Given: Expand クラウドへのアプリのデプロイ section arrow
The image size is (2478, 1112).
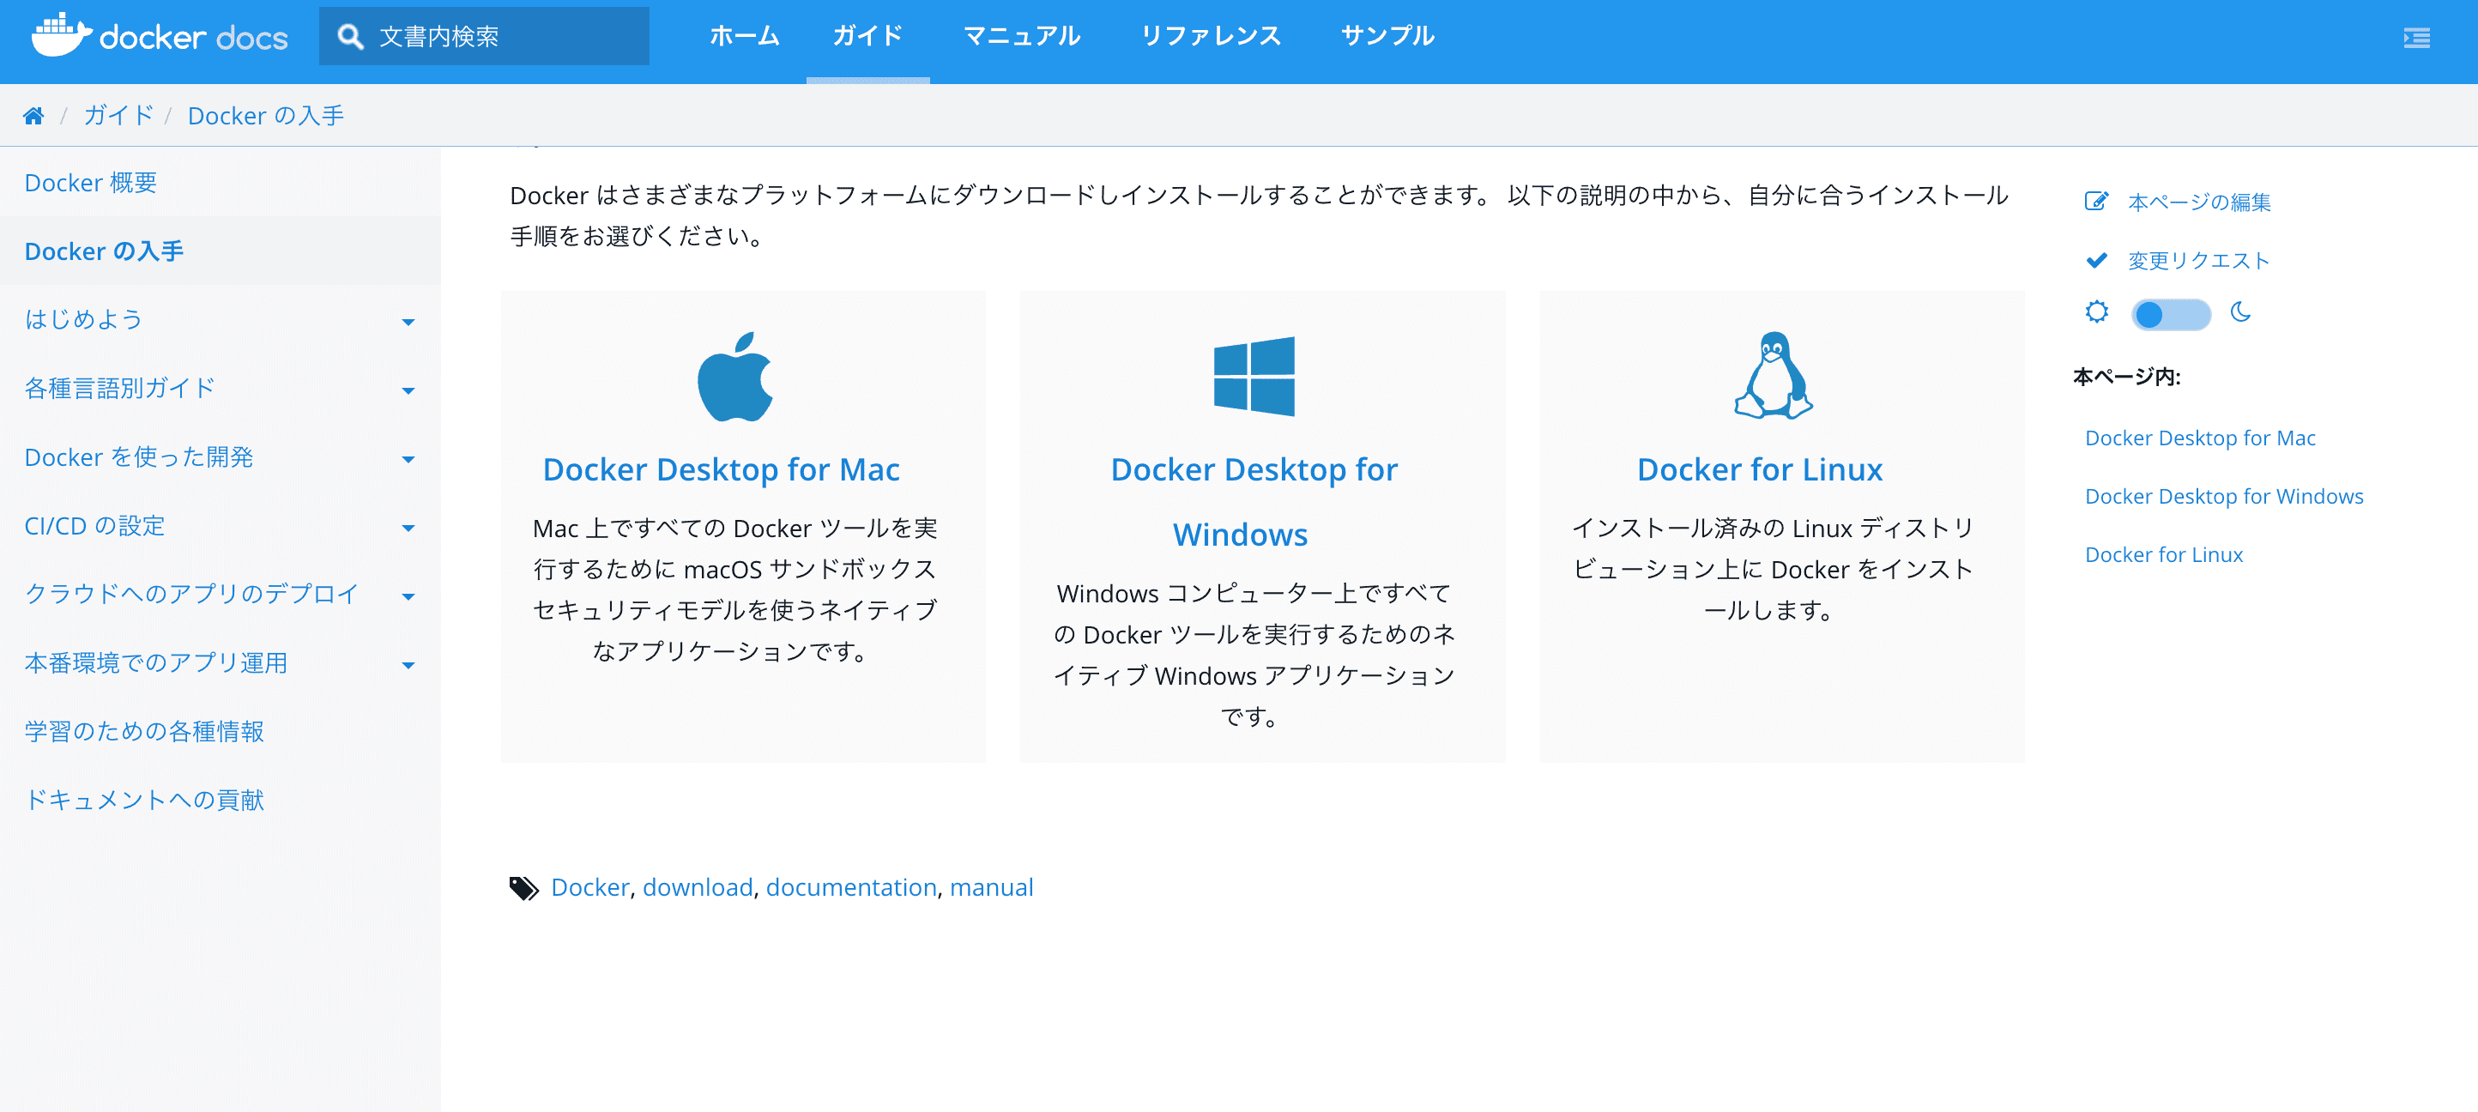Looking at the screenshot, I should (408, 597).
